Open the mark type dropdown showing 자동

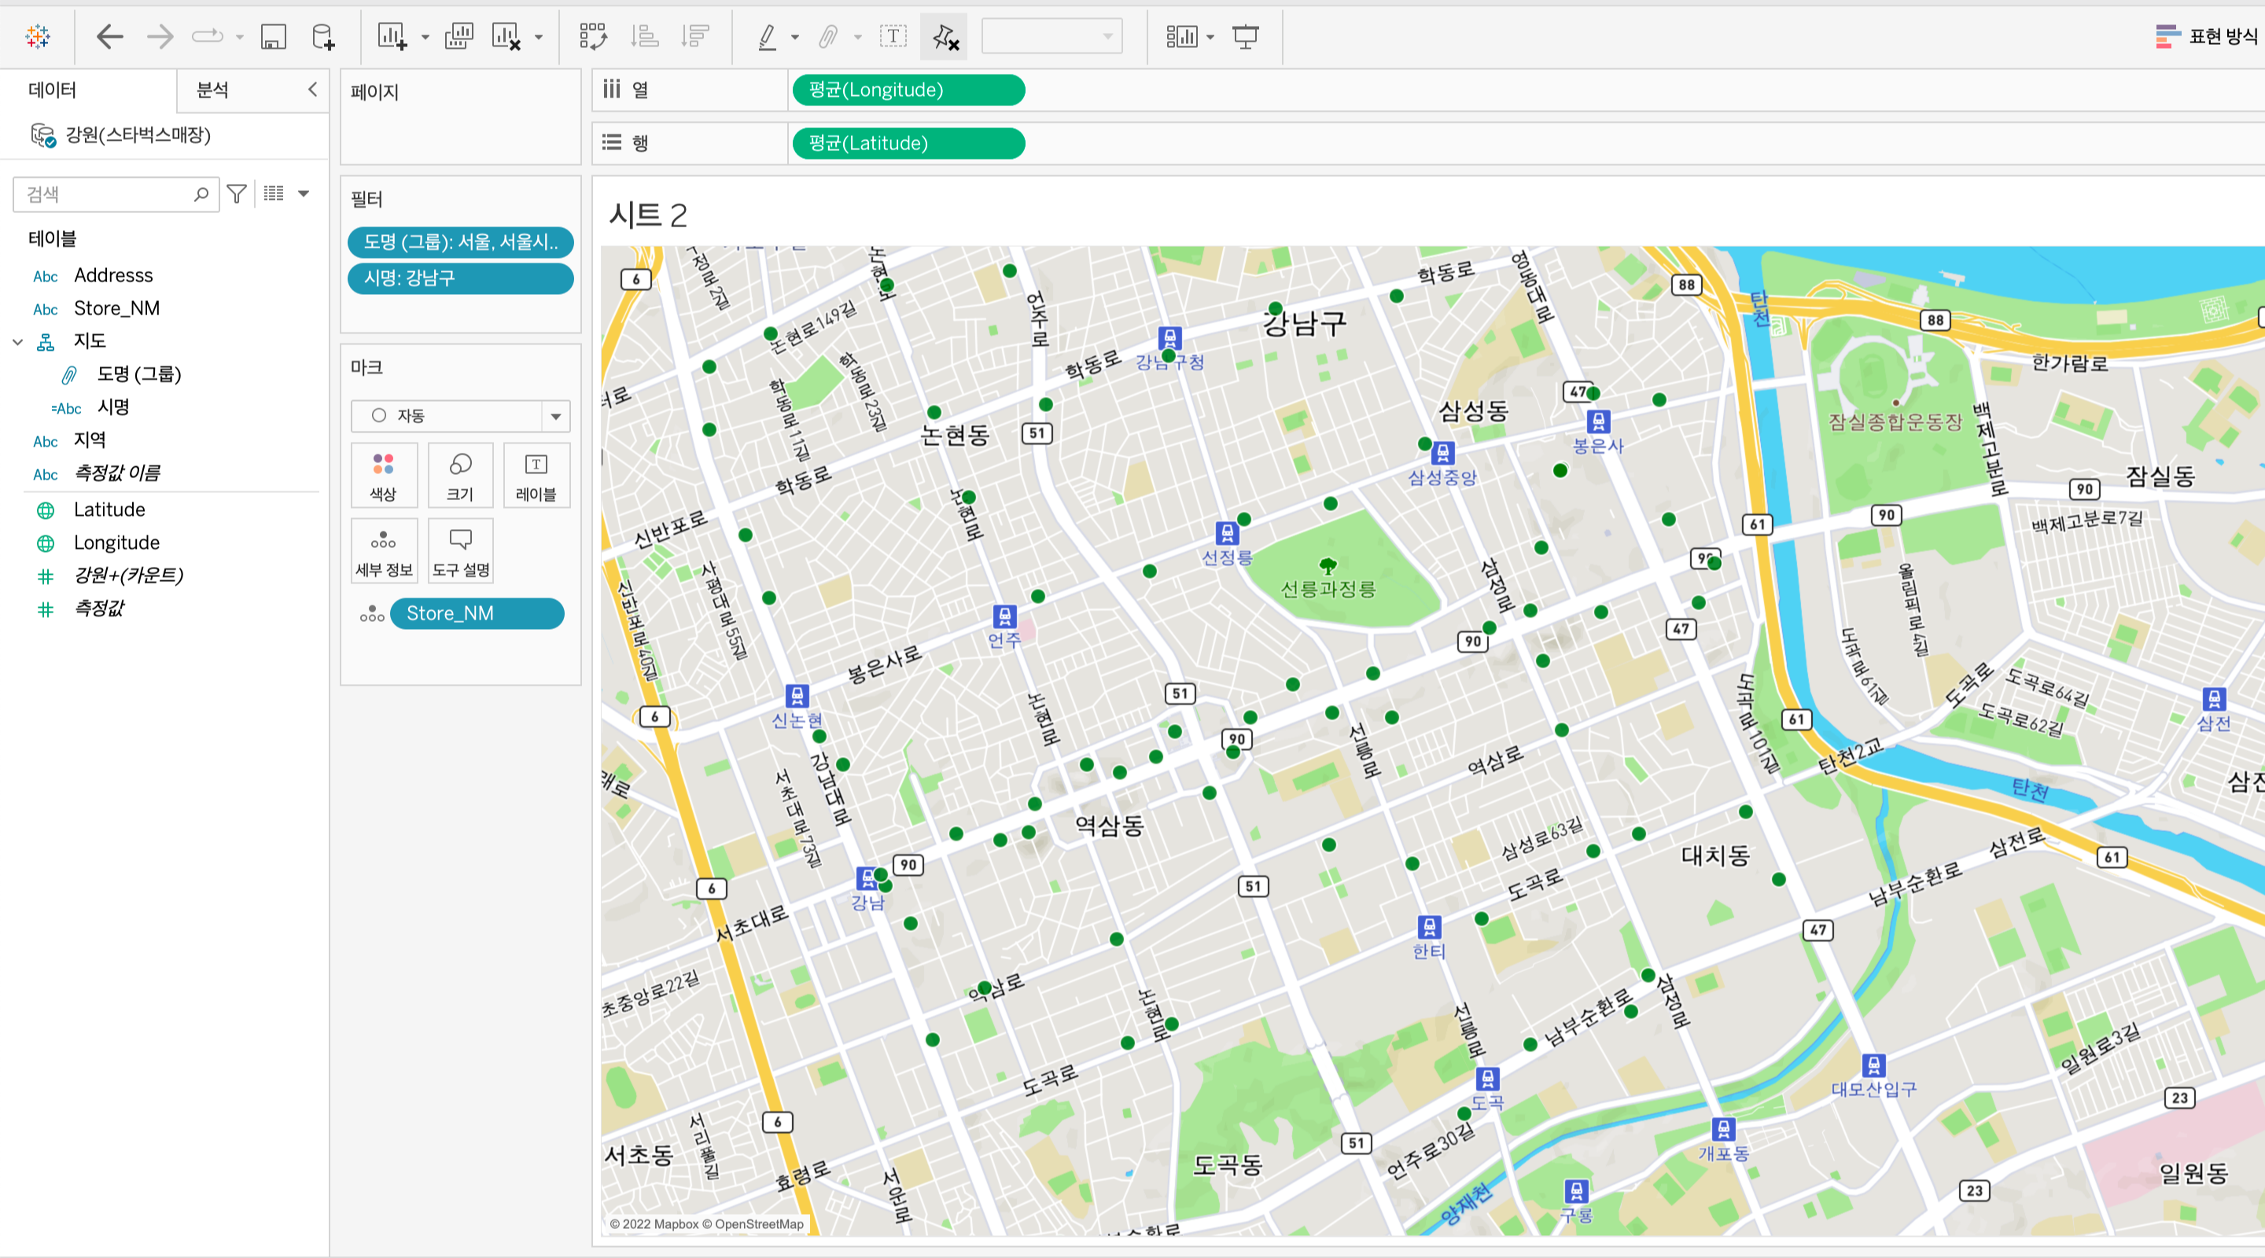point(460,416)
